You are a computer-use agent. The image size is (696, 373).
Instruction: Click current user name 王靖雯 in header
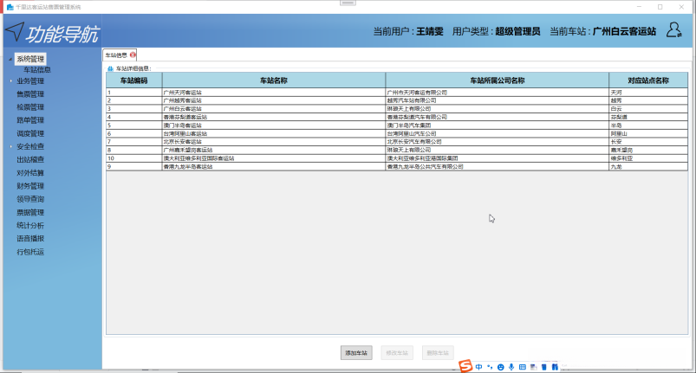[430, 31]
